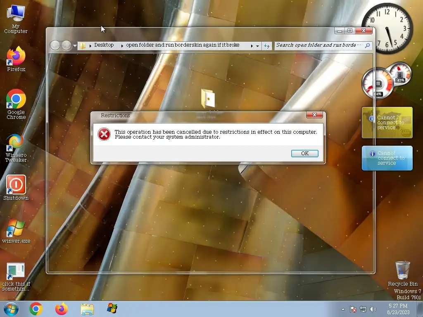Close the Explorer window
The height and width of the screenshot is (317, 423).
[364, 31]
